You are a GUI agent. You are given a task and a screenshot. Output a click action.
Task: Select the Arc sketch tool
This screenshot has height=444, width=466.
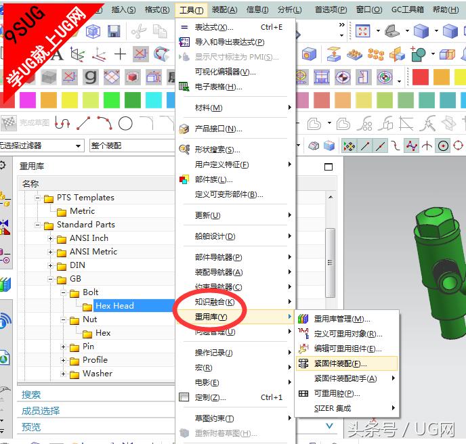(104, 123)
